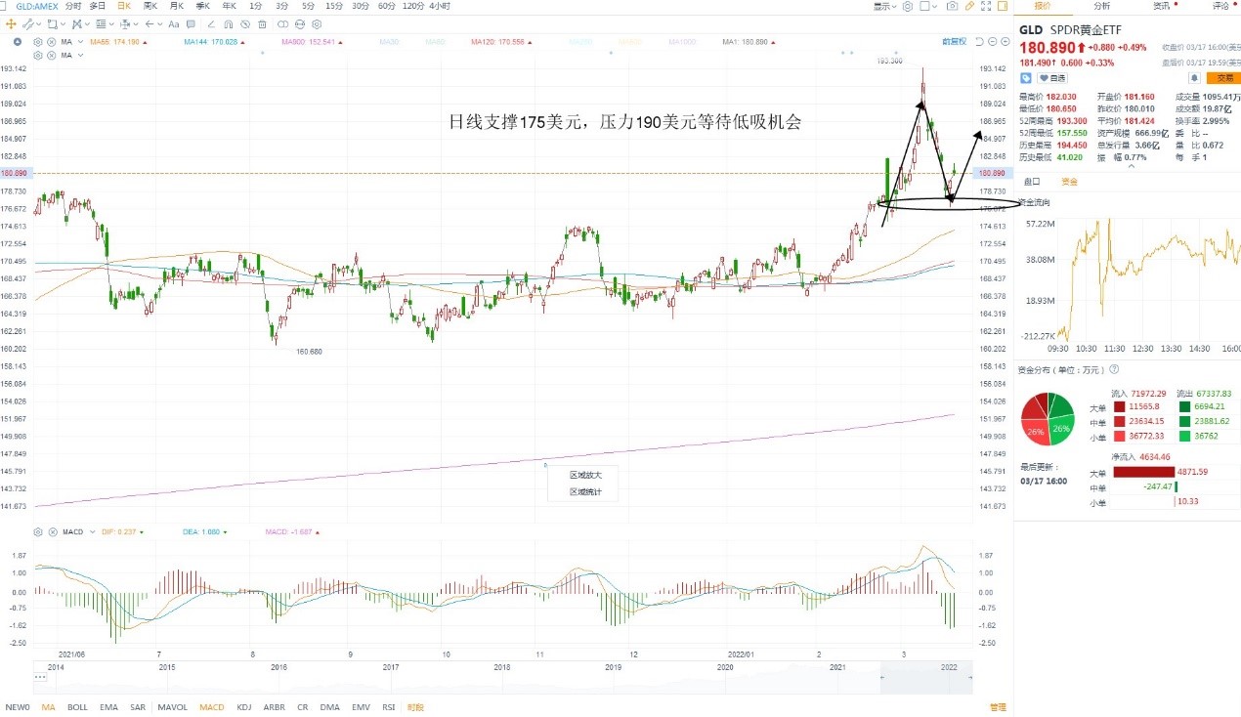
Task: Add GLD to 自选 watchlist
Action: 1052,78
